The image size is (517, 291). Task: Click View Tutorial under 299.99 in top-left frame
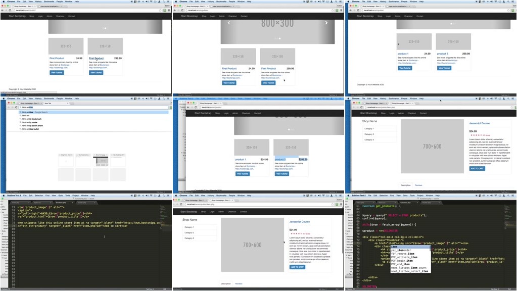(x=96, y=73)
